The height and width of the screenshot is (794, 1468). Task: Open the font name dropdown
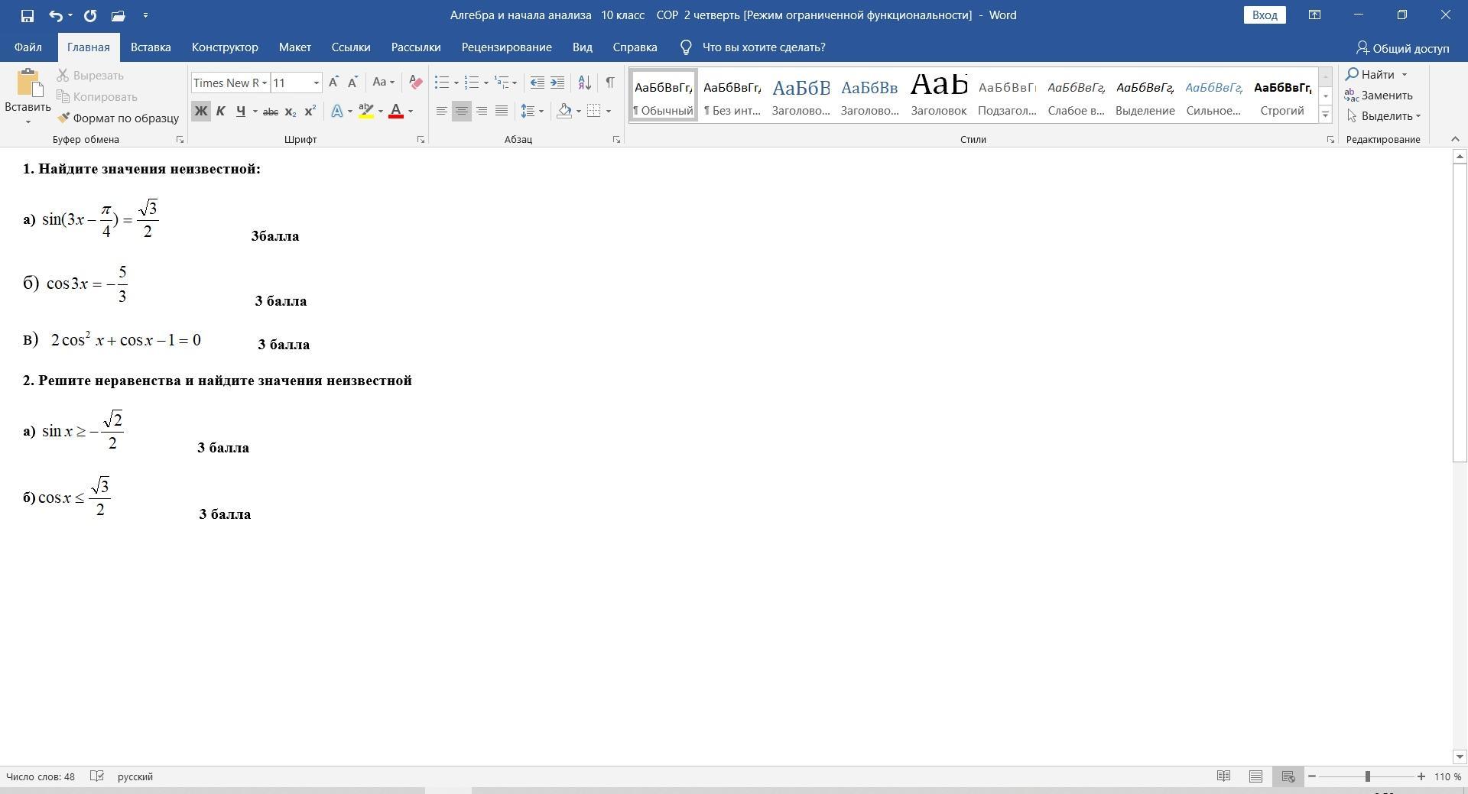tap(265, 83)
